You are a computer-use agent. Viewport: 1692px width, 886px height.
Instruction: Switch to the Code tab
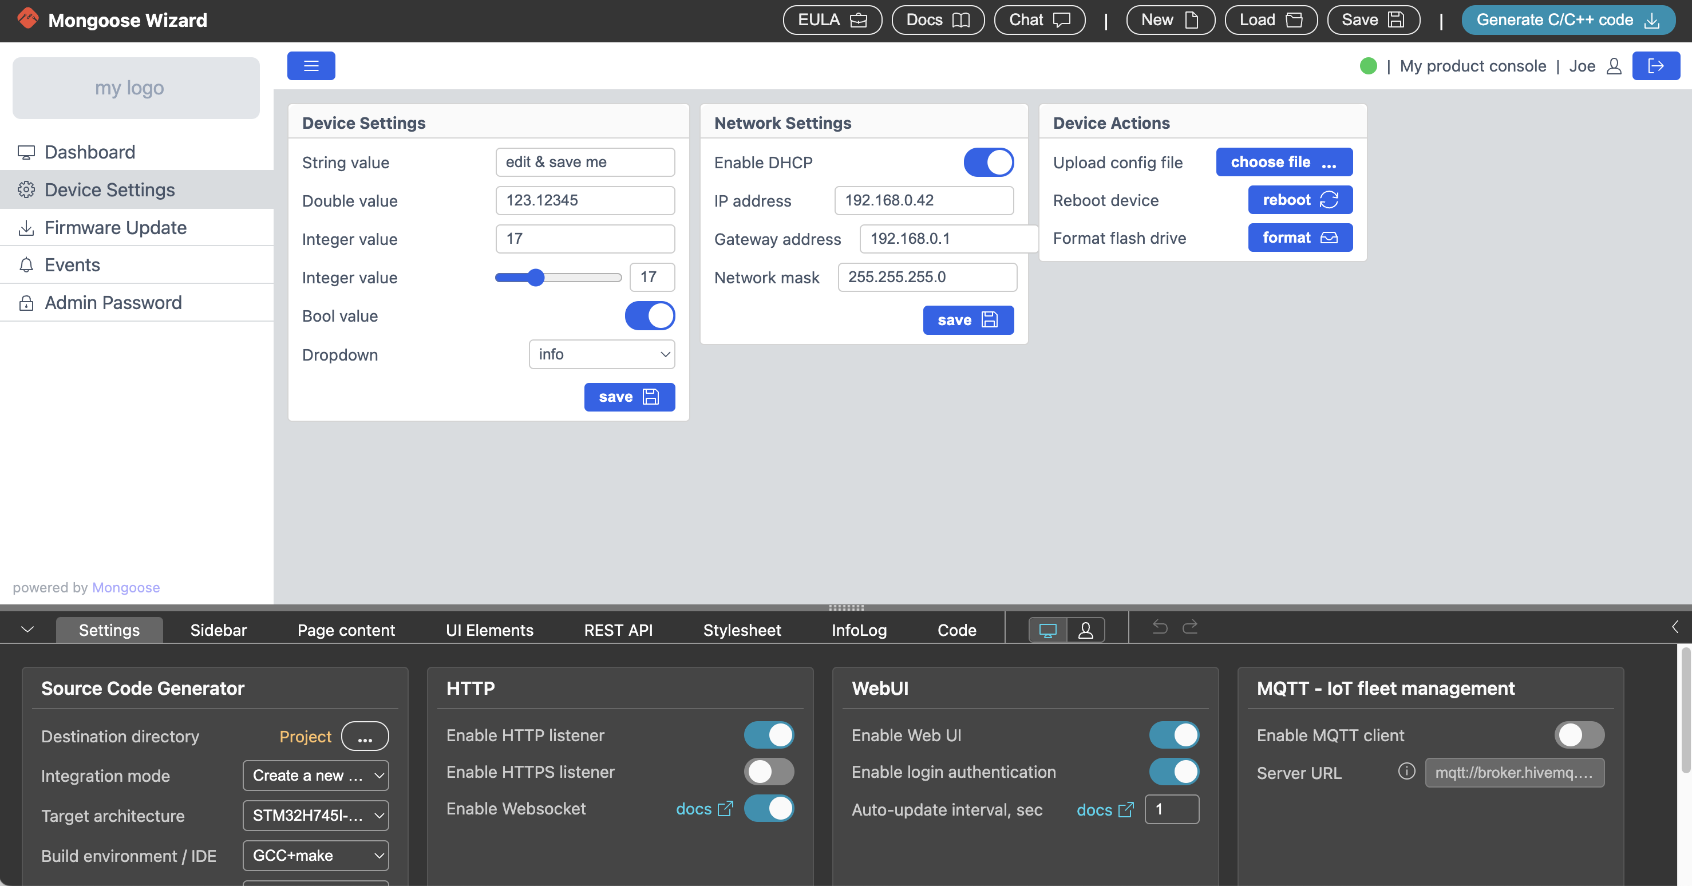(957, 630)
